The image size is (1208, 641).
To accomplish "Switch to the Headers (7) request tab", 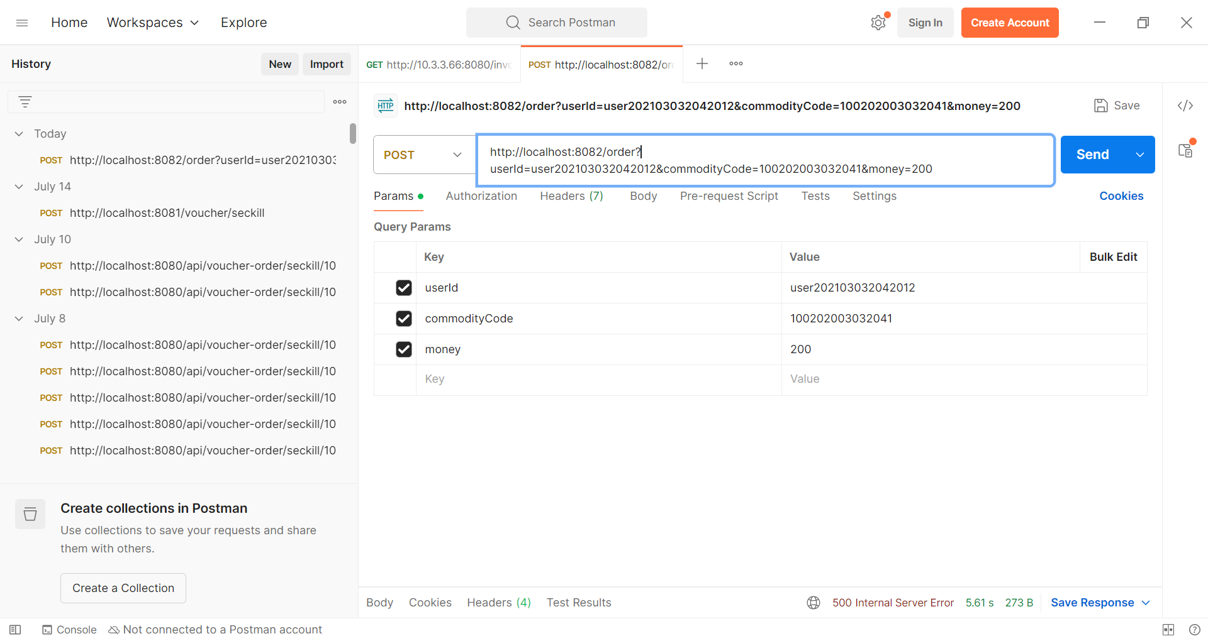I will 571,196.
